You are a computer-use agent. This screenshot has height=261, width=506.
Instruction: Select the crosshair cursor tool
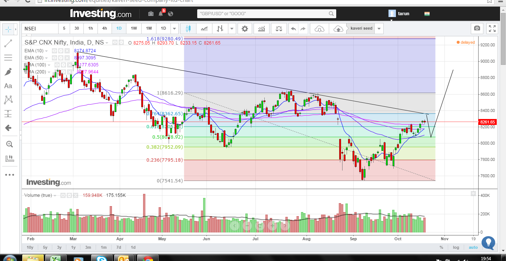coord(8,29)
